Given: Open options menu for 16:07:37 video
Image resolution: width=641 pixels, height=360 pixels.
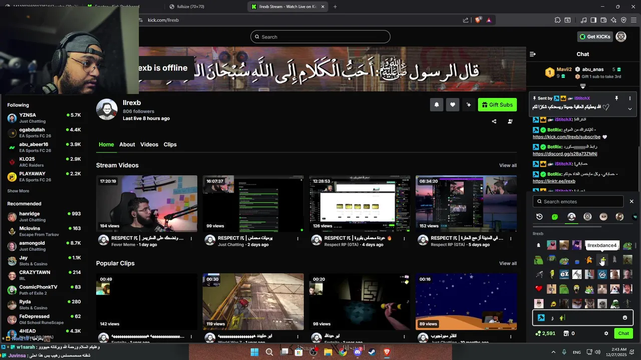Looking at the screenshot, I should coord(297,239).
